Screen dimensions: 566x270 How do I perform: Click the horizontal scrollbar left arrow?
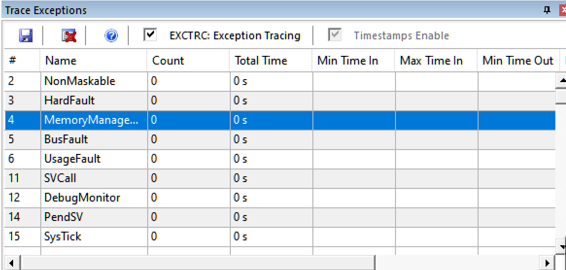click(11, 263)
